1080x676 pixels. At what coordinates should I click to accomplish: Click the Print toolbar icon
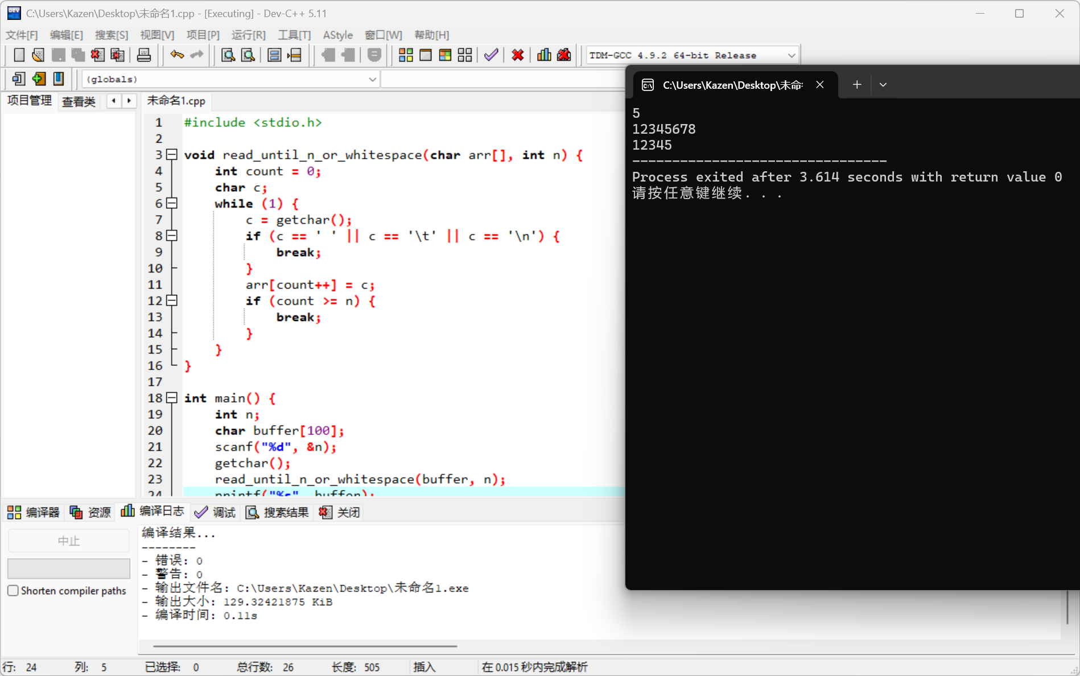coord(144,55)
